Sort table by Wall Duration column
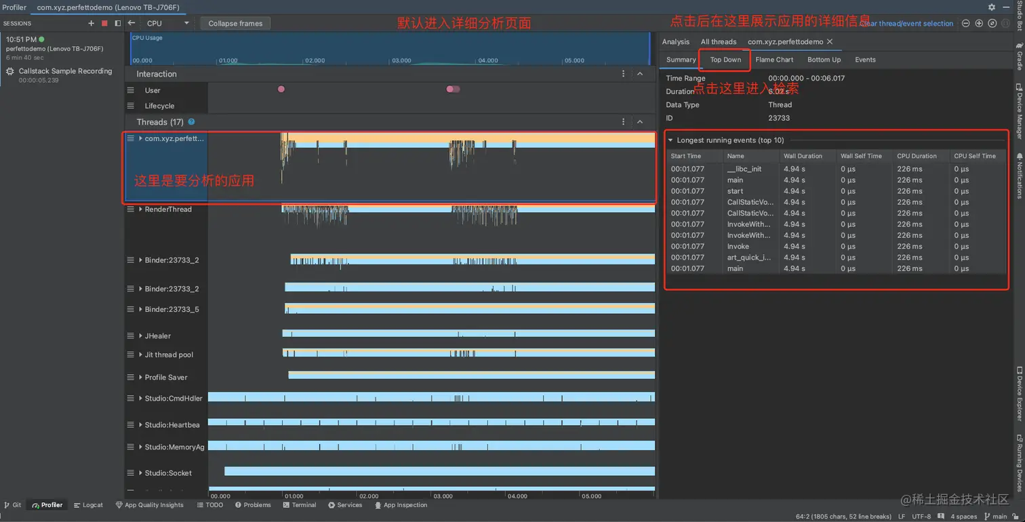 point(807,156)
